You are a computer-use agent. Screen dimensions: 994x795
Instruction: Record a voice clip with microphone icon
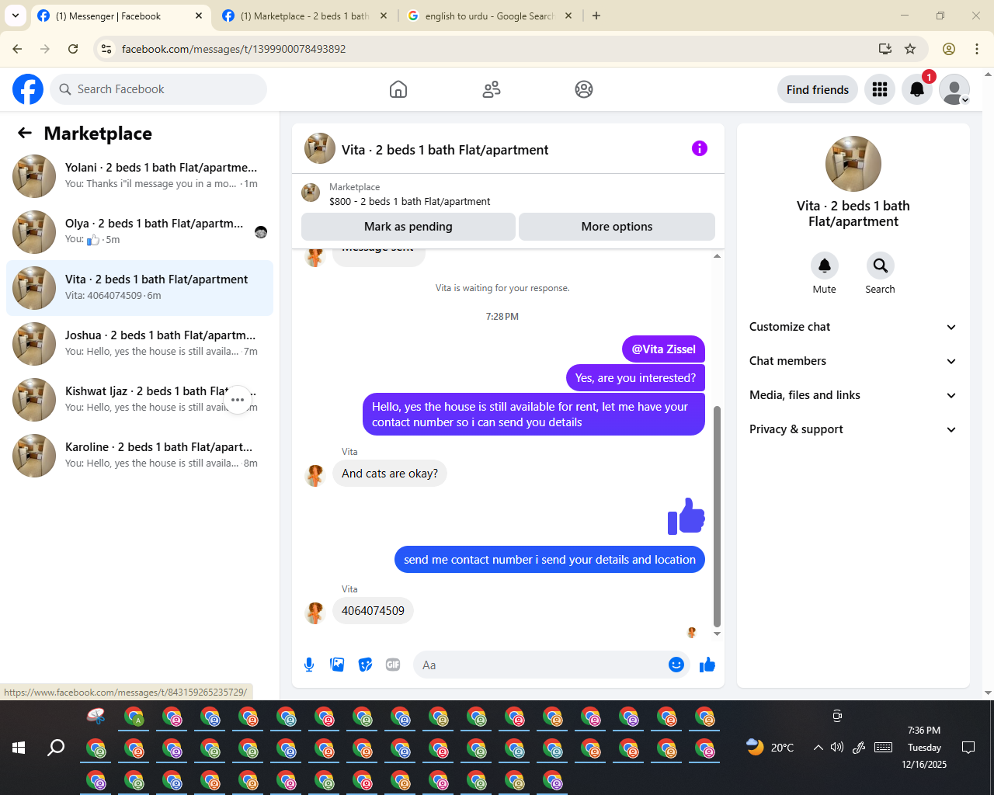click(309, 665)
